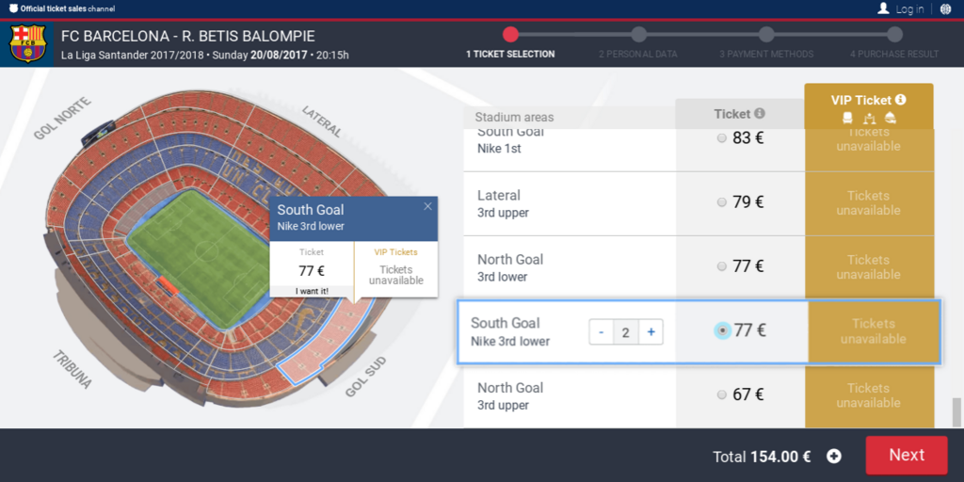
Task: Close the South Goal map popup
Action: click(x=428, y=206)
